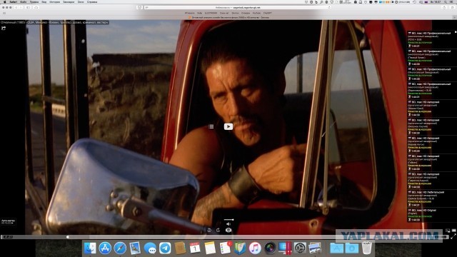Click rewind icon below volume control
The width and height of the screenshot is (457, 257).
[x=209, y=230]
